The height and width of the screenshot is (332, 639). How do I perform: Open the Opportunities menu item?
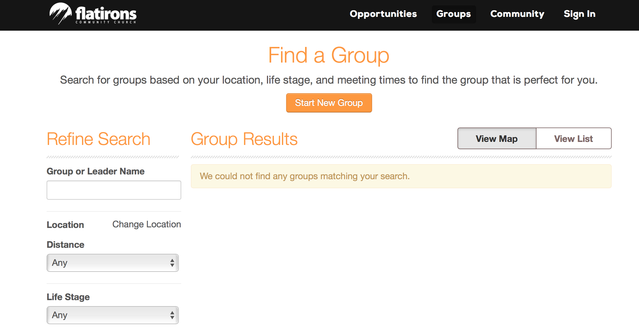[x=383, y=14]
